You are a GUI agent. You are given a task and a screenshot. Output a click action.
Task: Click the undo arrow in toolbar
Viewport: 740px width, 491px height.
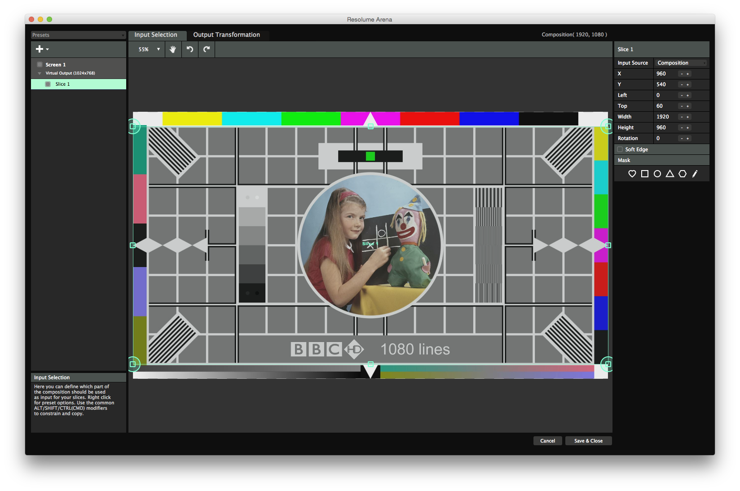point(190,49)
